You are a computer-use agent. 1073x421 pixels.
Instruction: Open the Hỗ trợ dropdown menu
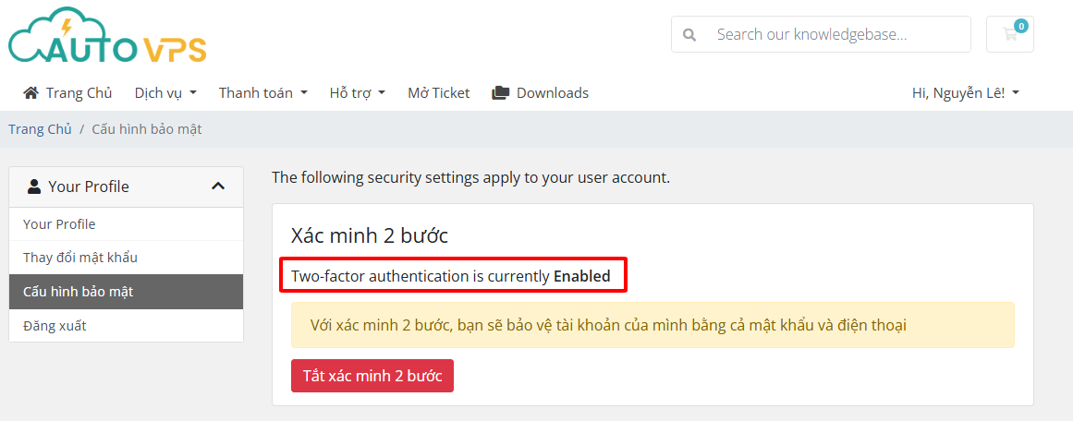pyautogui.click(x=358, y=93)
